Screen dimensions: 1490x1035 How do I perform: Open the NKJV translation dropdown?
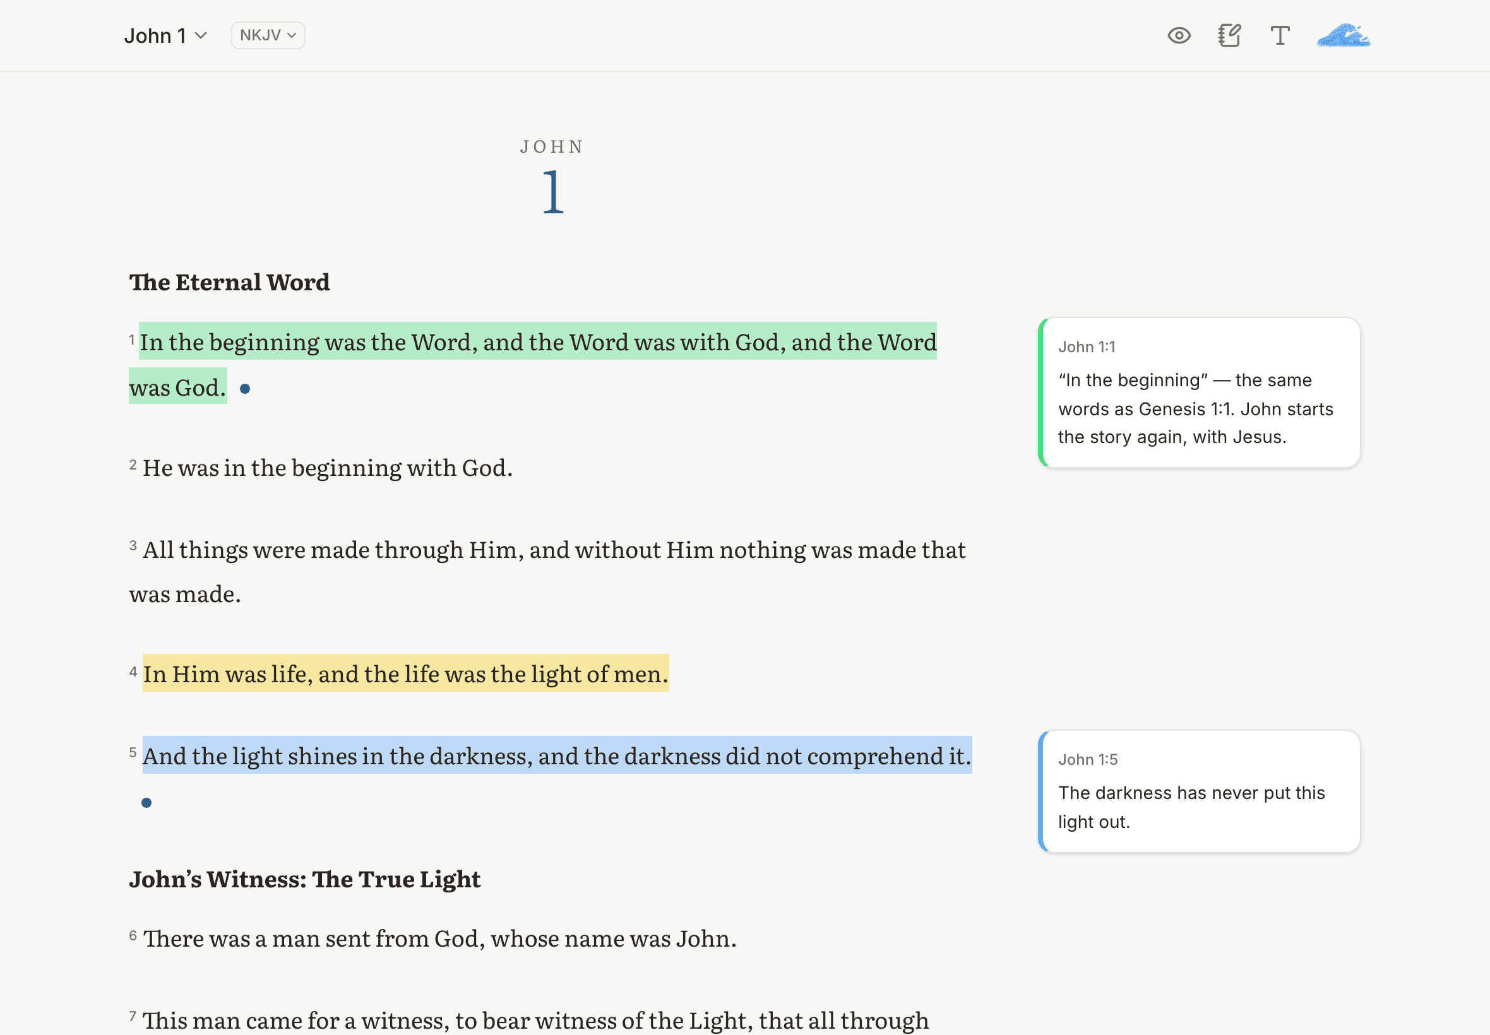point(268,35)
